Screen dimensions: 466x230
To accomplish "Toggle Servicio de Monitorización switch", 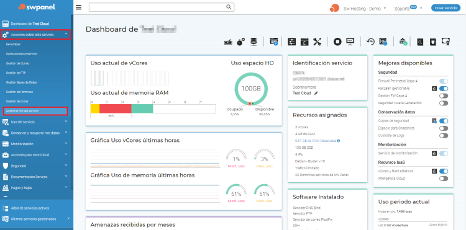I will coord(444,154).
